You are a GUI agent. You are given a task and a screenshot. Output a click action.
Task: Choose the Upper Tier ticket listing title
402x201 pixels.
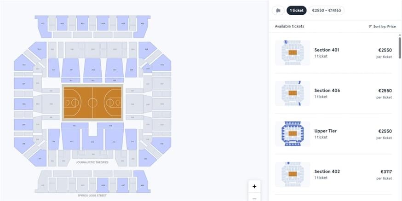[x=325, y=131]
